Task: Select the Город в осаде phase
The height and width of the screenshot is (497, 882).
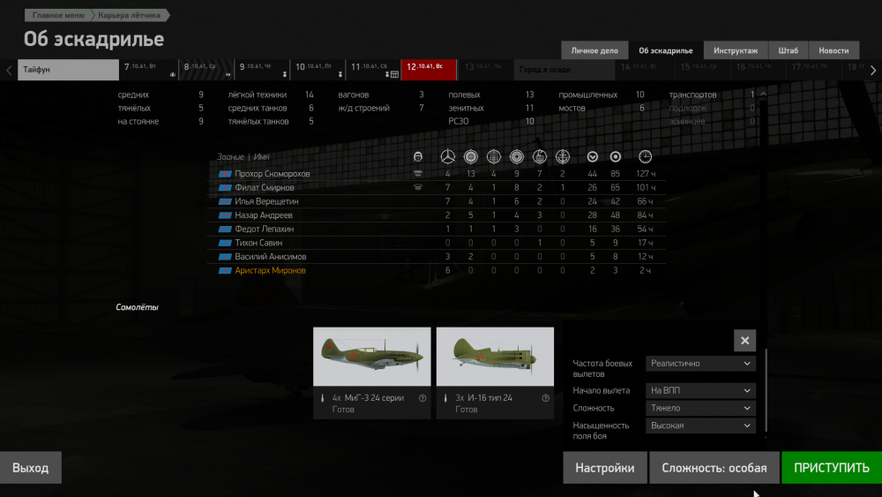Action: click(564, 70)
